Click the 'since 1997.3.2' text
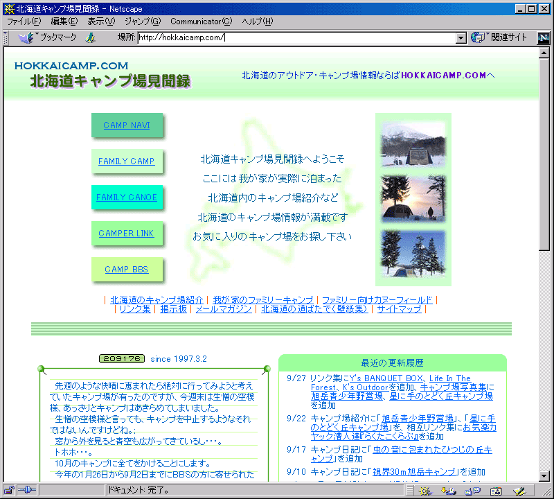Viewport: 554px width, 499px height. (179, 359)
